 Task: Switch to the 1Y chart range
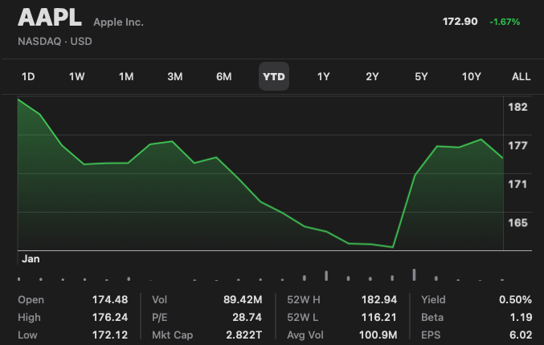[x=323, y=76]
